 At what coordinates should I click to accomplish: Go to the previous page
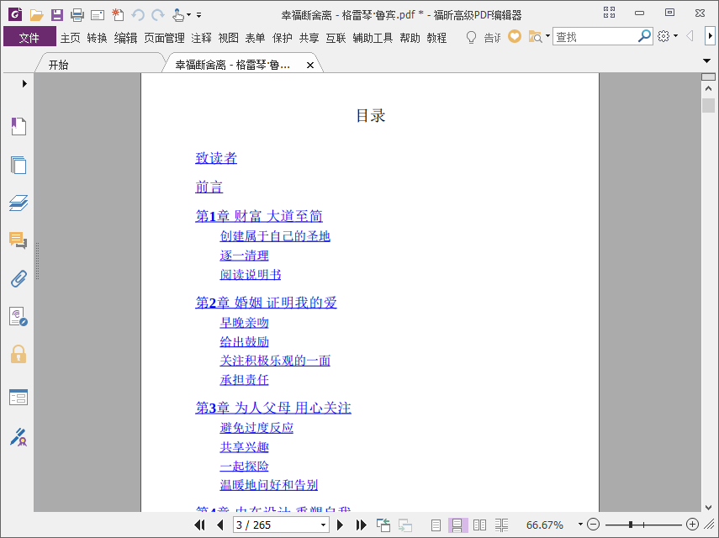click(220, 525)
